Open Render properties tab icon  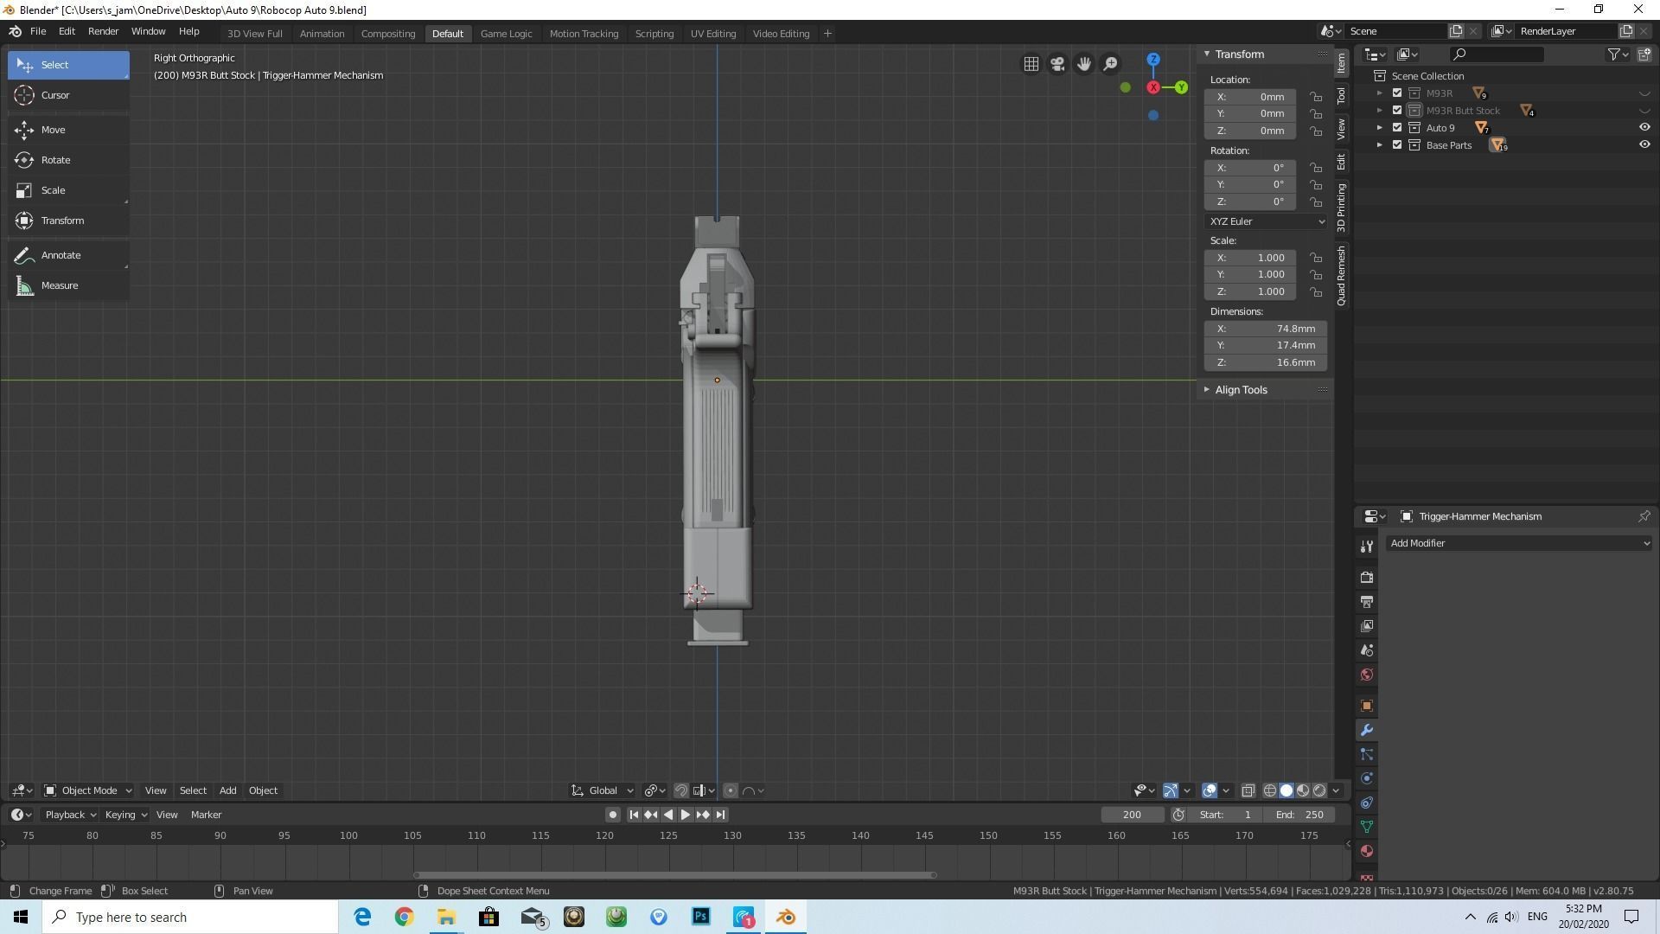tap(1367, 577)
